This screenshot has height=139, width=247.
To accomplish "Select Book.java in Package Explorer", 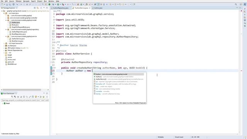I will [15, 25].
